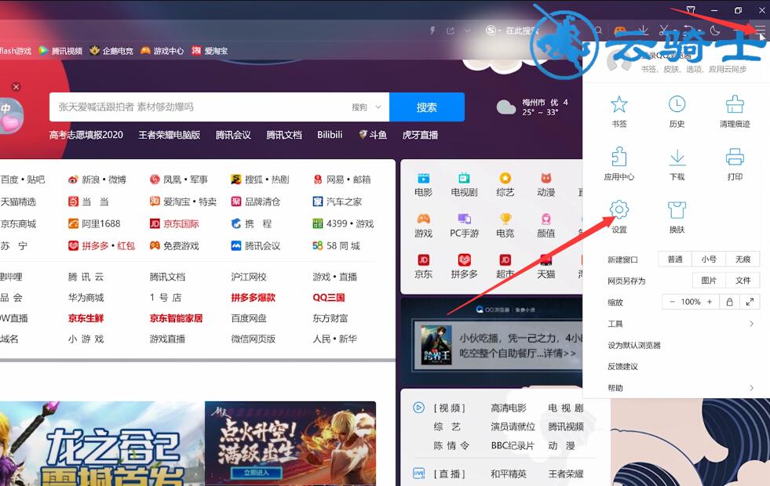The width and height of the screenshot is (770, 486).
Task: Click the skin shirt icon in title bar
Action: 691,9
